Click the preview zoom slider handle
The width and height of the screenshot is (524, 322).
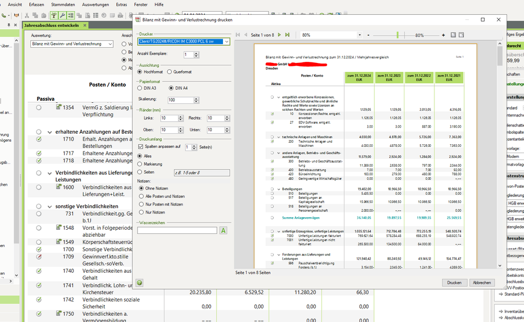tap(398, 35)
